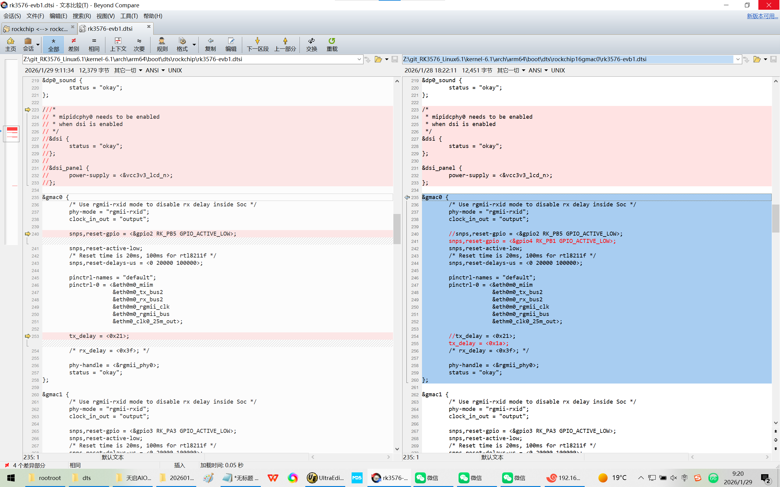Toggle Show Differences (差别) filter
Screen dimensions: 780x487
pyautogui.click(x=73, y=44)
